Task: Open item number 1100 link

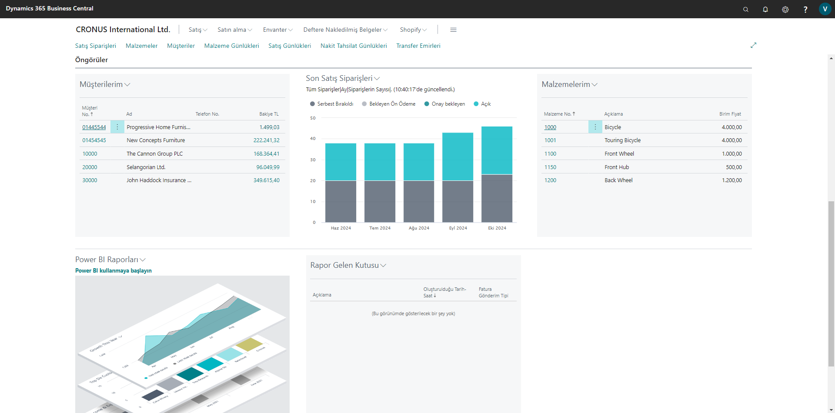Action: coord(550,154)
